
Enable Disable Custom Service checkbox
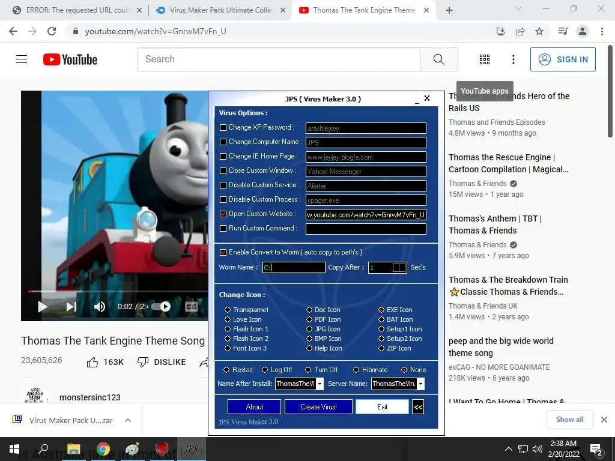(223, 185)
